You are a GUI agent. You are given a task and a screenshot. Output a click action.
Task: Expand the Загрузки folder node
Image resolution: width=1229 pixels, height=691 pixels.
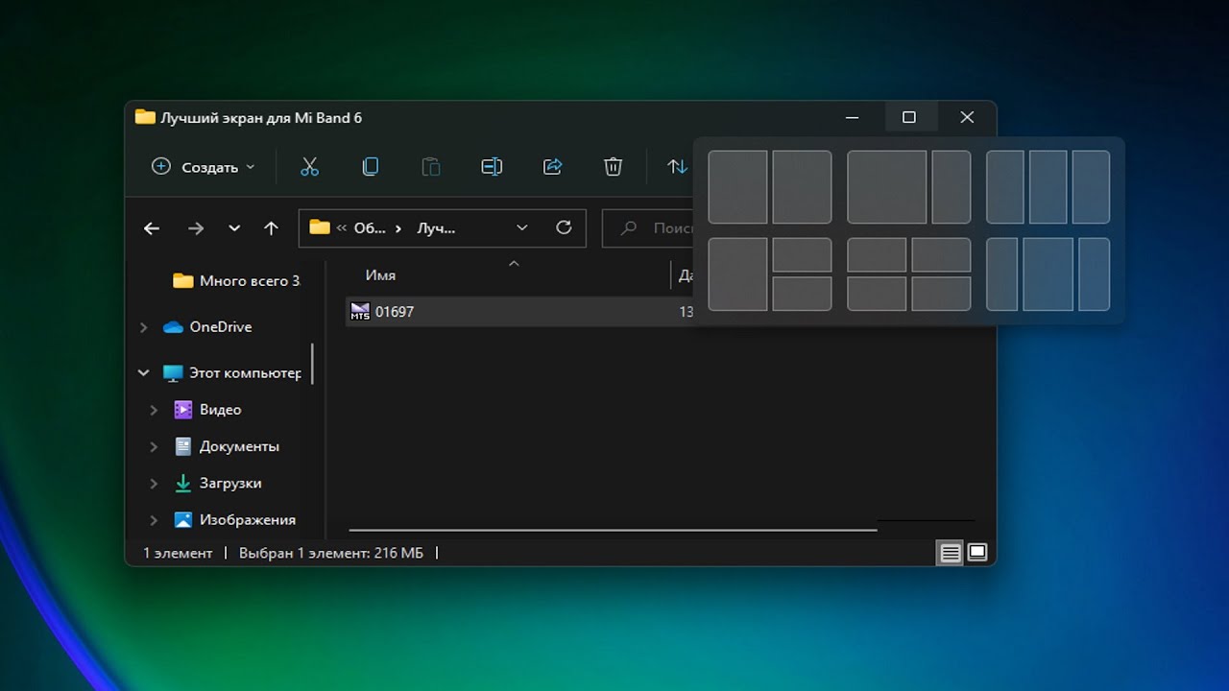154,484
